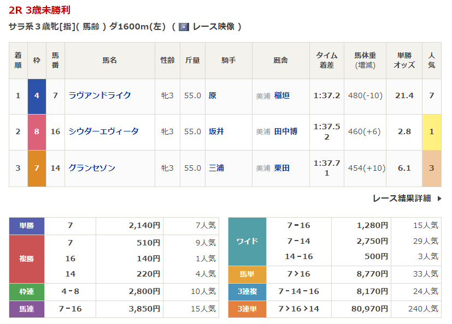This screenshot has height=324, width=452.
Task: View jockey 坂井 profile
Action: pyautogui.click(x=216, y=131)
